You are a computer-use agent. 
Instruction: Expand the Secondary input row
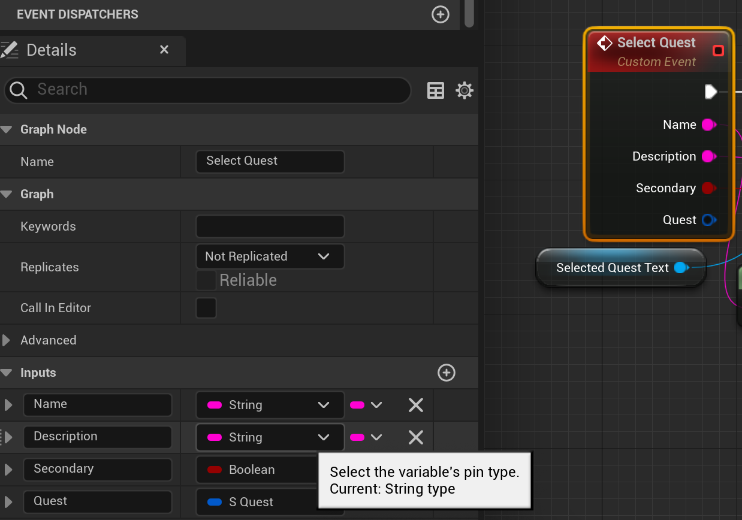[8, 470]
